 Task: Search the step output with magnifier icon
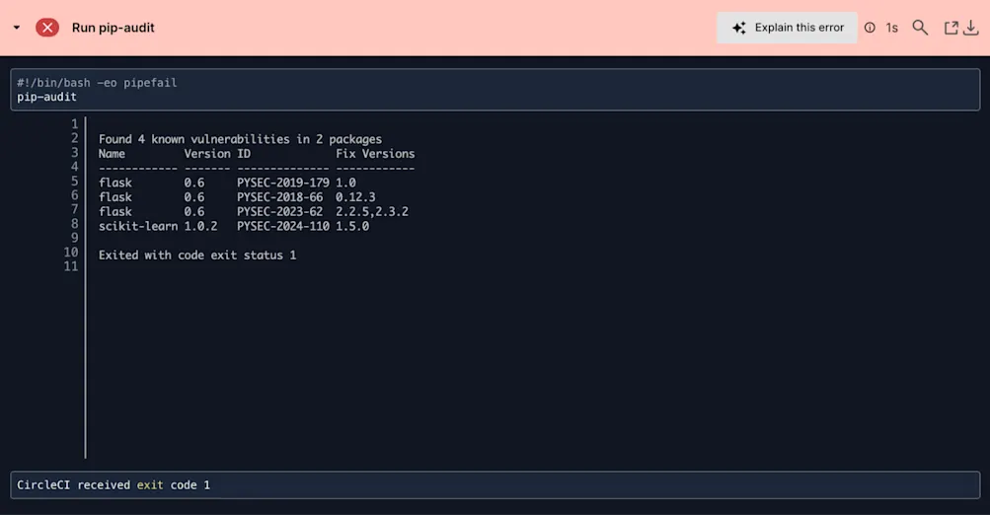(920, 28)
